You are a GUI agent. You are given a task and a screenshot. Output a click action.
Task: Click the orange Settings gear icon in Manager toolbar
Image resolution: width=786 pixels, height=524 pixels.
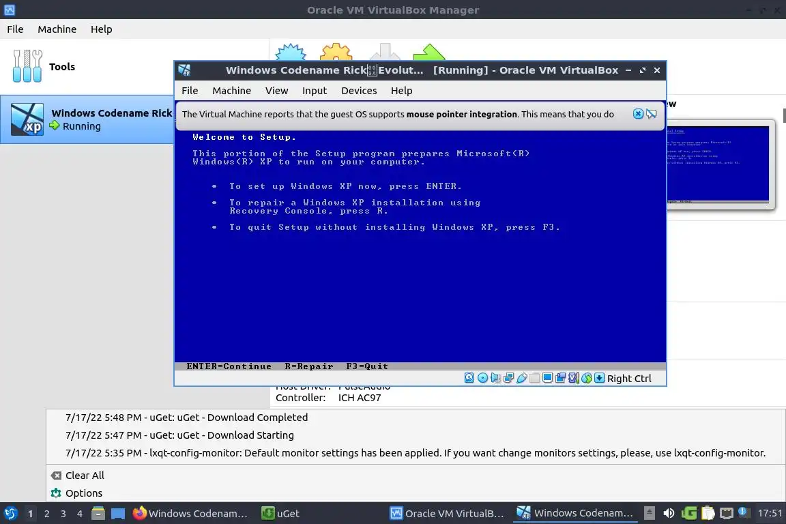click(336, 52)
